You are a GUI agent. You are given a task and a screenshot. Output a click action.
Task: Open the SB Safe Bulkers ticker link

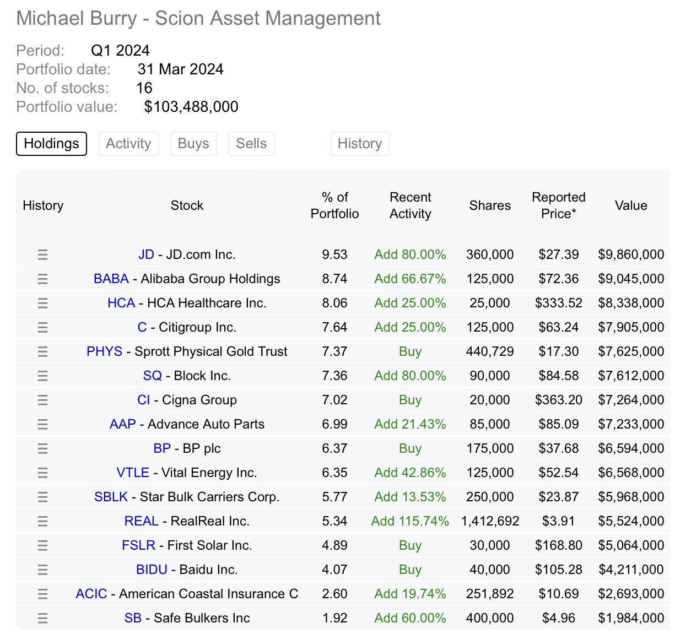pyautogui.click(x=133, y=618)
